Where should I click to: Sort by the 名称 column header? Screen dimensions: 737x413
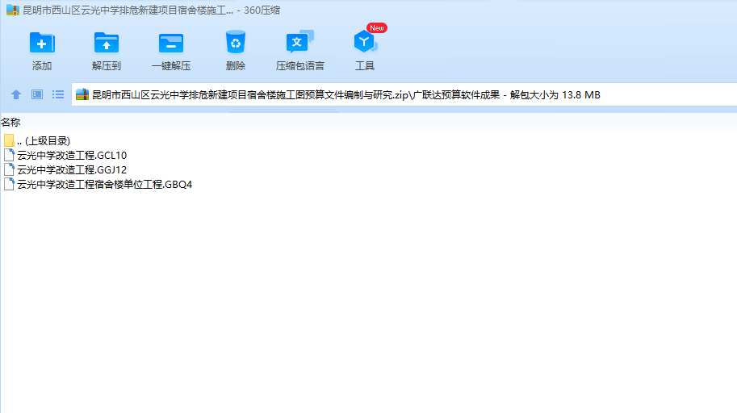[x=10, y=123]
